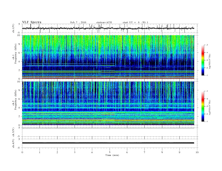The image size is (222, 171).
Task: Click the red horizontal band near 1 kHz in ch.2
Action: (x=108, y=121)
